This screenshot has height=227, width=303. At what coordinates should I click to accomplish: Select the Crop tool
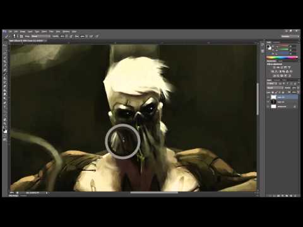click(x=4, y=62)
